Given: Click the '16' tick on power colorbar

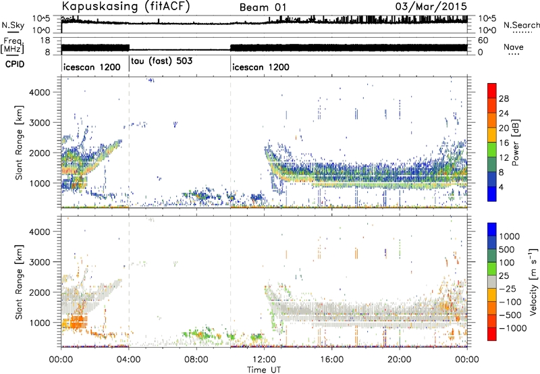Looking at the screenshot, I should click(504, 143).
